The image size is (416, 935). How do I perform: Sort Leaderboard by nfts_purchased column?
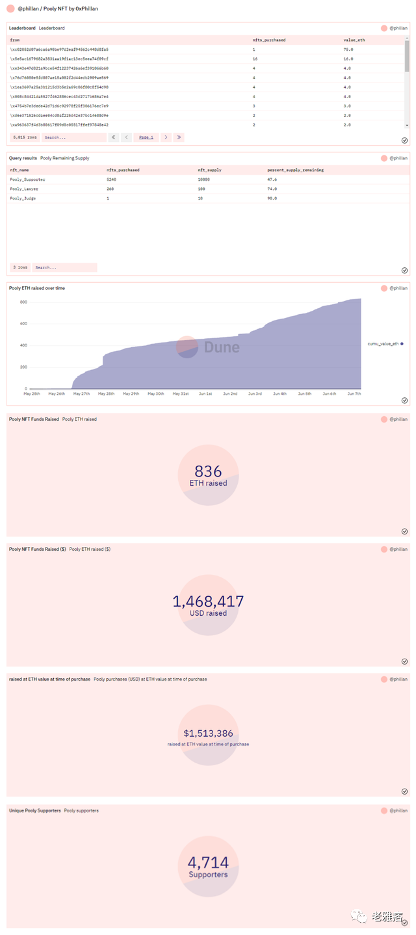[x=268, y=40]
